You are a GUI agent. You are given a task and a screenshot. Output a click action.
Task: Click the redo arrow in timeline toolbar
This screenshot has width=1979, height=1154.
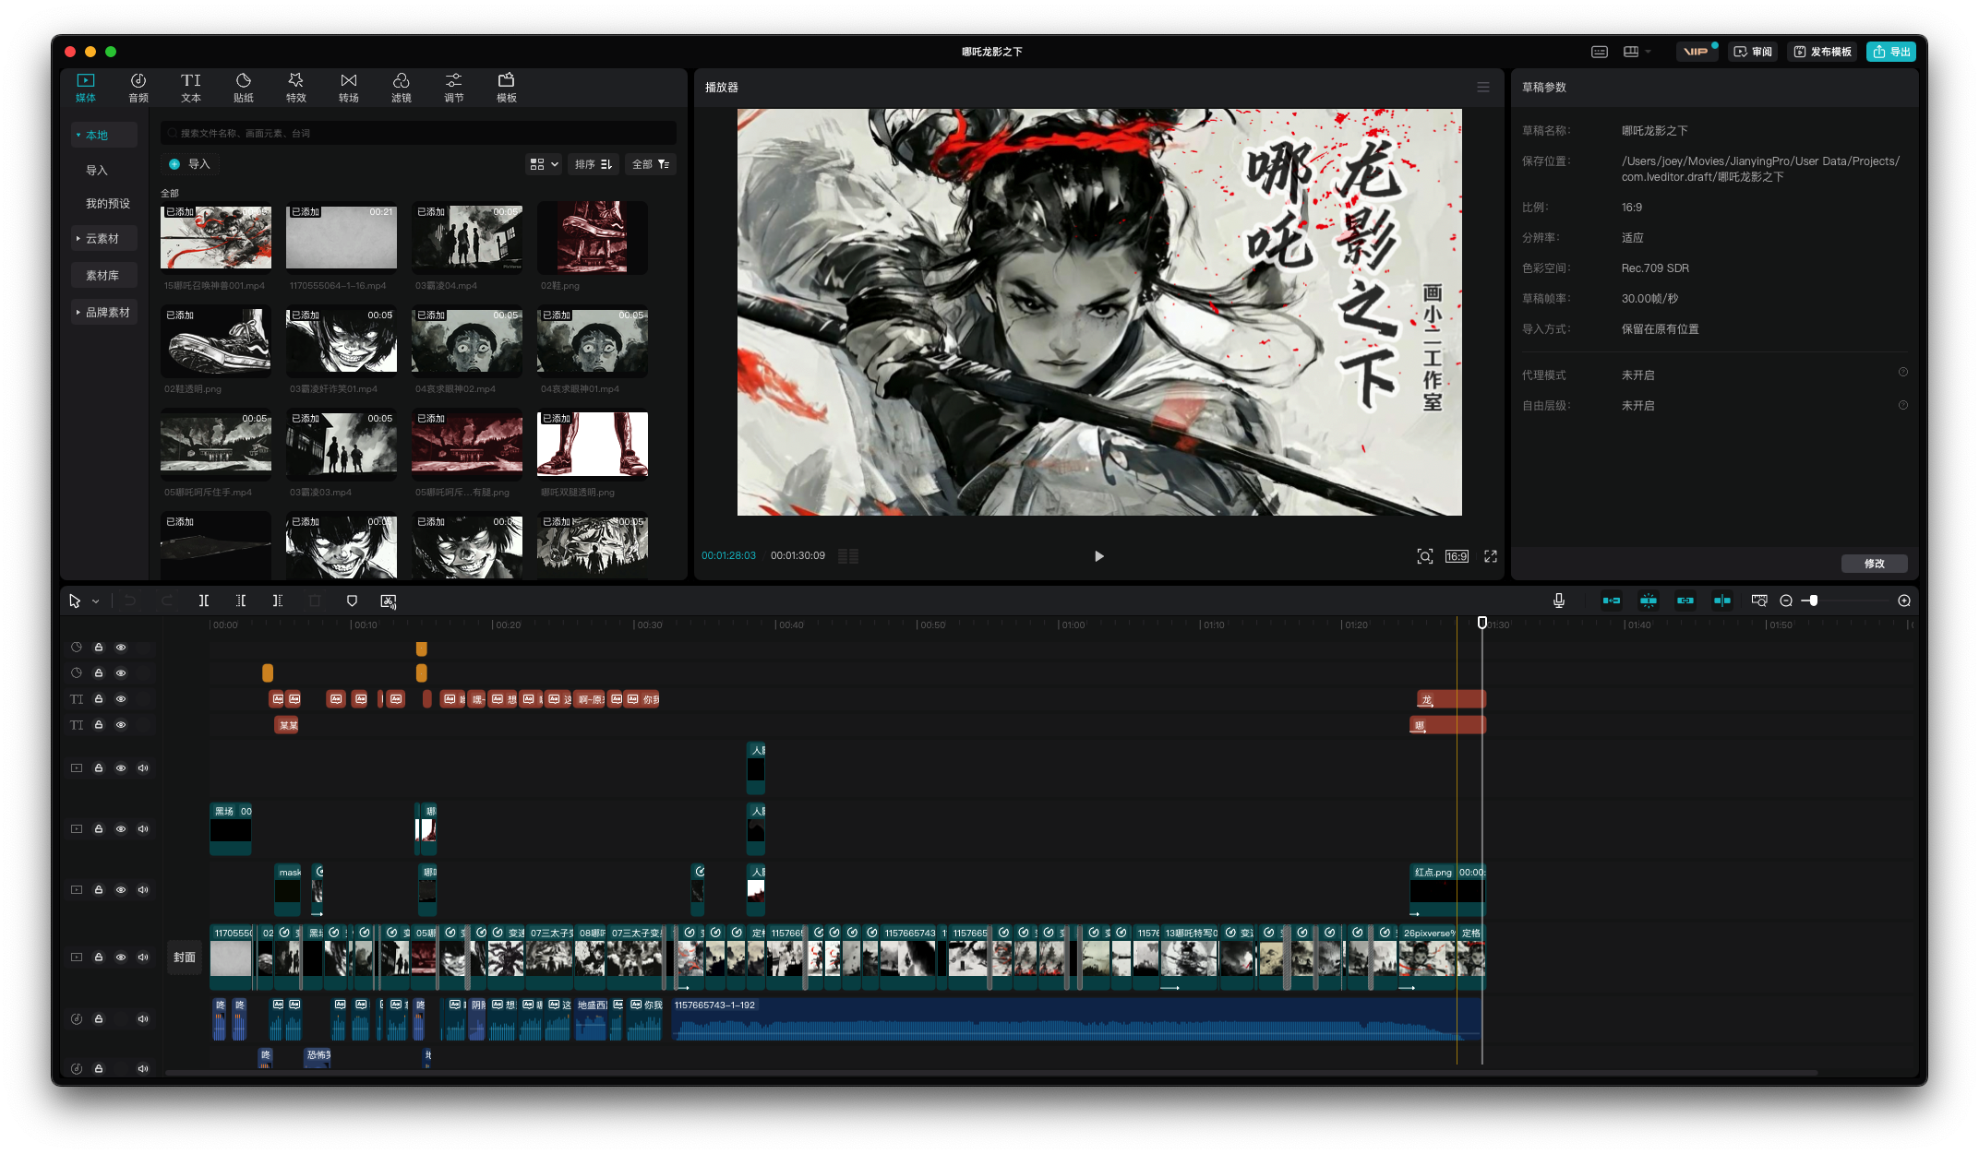[x=167, y=601]
